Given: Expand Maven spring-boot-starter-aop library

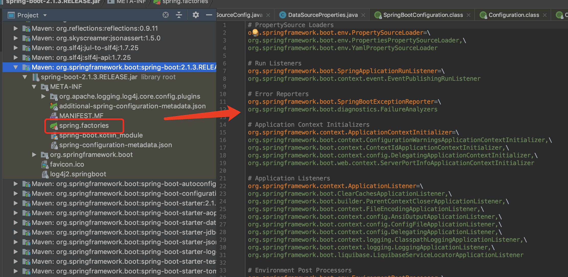Looking at the screenshot, I should click(16, 213).
